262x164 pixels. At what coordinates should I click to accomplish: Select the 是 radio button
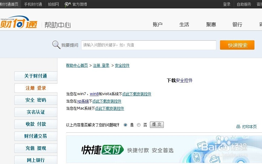point(125,125)
